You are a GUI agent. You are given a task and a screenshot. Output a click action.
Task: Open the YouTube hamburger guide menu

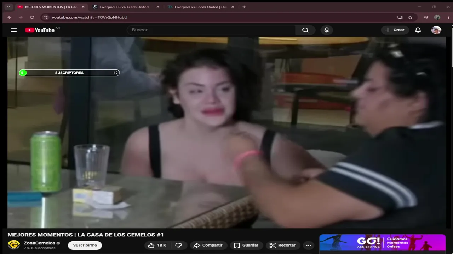tap(14, 30)
